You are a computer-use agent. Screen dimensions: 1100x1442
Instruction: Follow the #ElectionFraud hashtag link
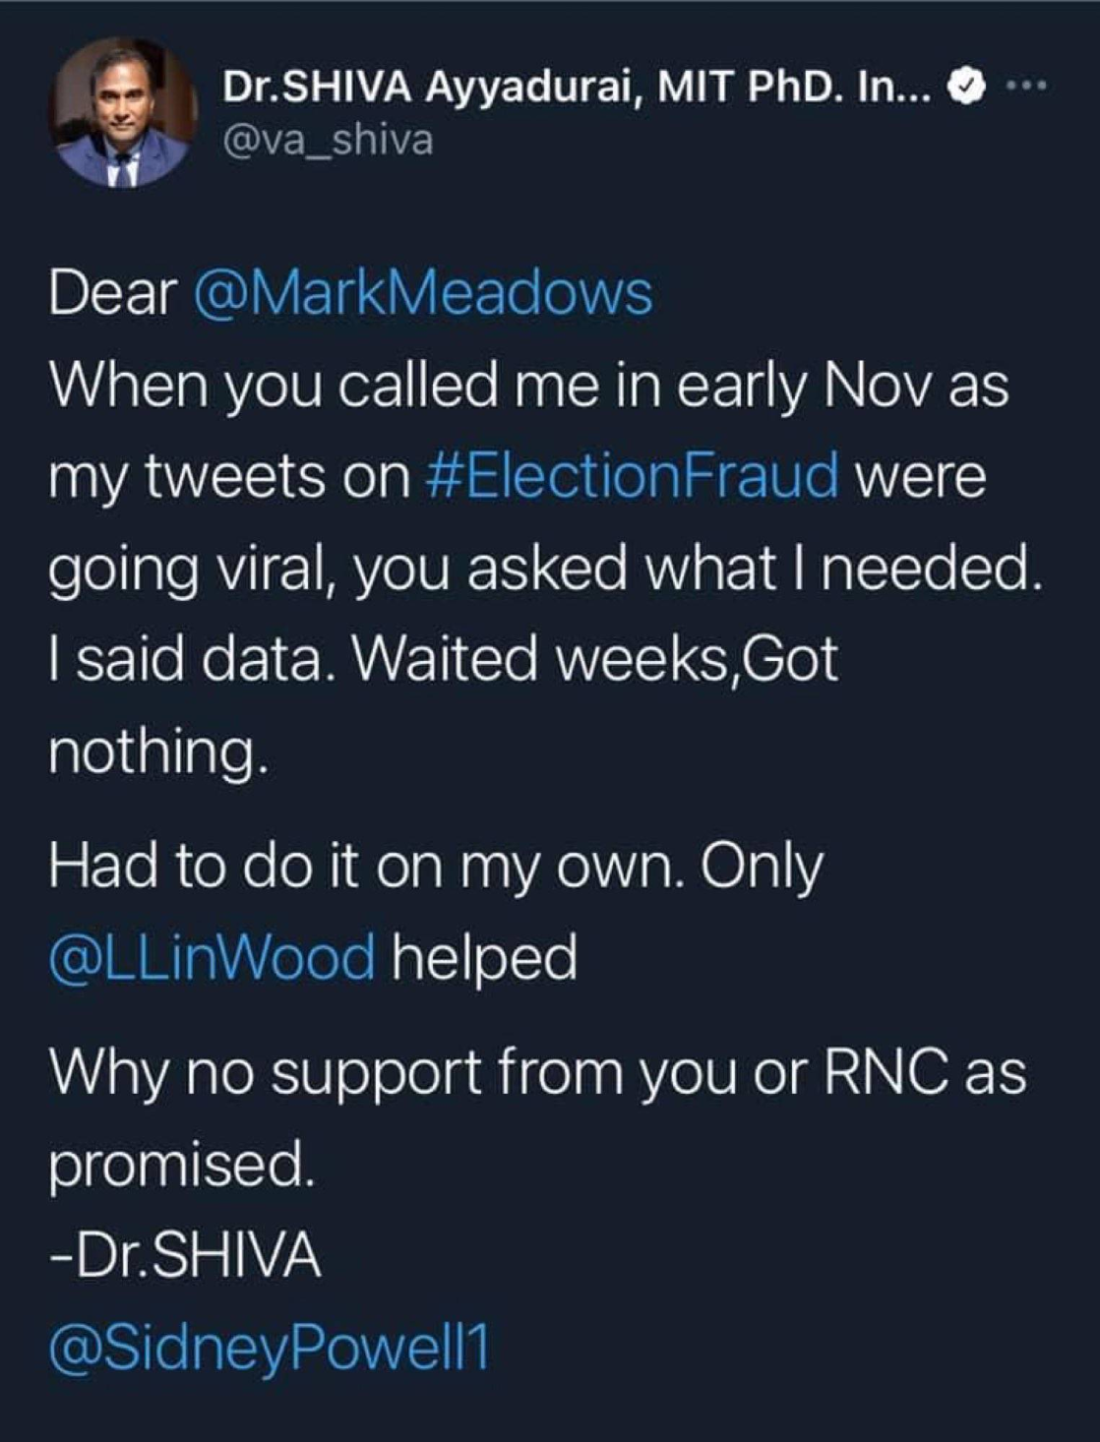[635, 475]
